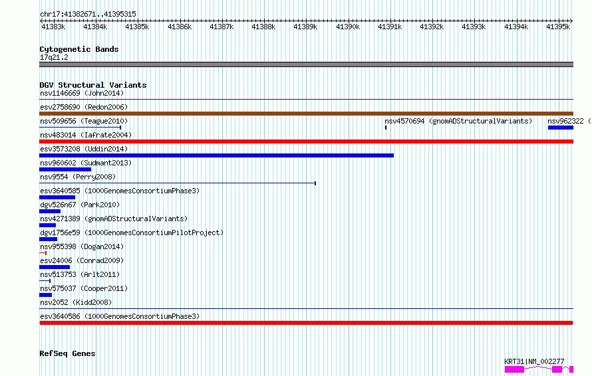Viewport: 592px width, 376px height.
Task: Click the nsv9554 thin blue line
Action: 178,183
